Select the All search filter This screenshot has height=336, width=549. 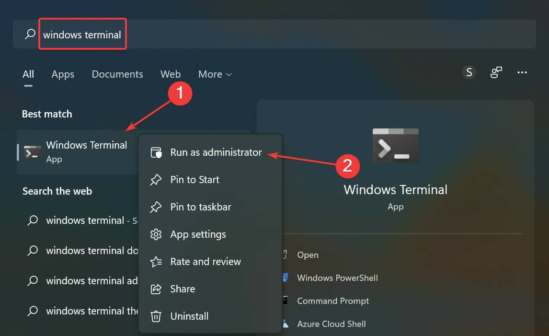[28, 74]
